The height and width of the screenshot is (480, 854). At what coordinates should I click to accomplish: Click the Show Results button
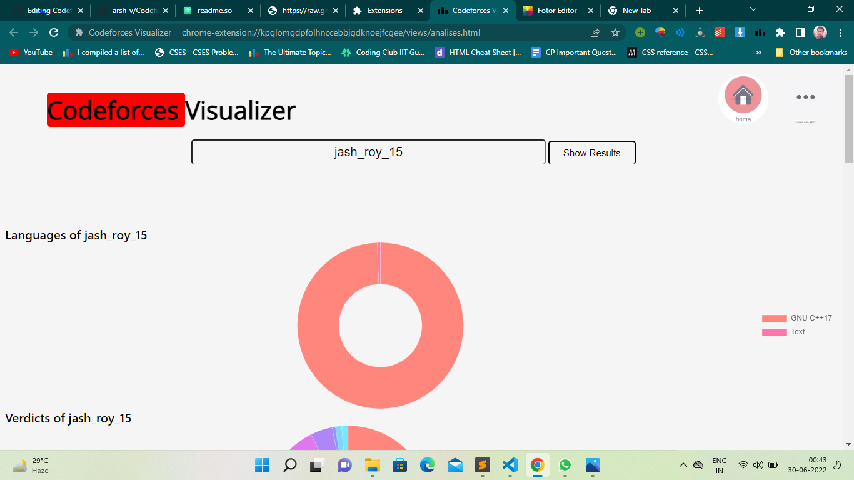[591, 152]
